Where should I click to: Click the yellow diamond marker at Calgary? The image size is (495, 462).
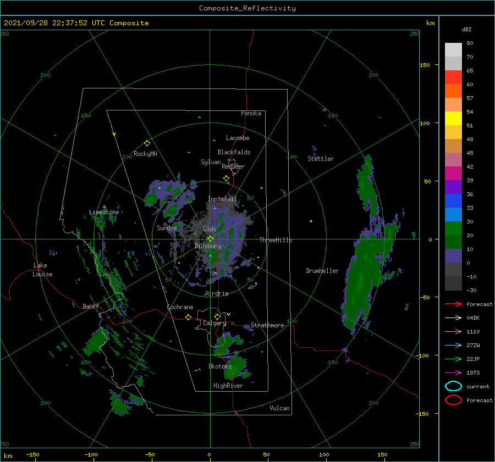click(x=217, y=316)
